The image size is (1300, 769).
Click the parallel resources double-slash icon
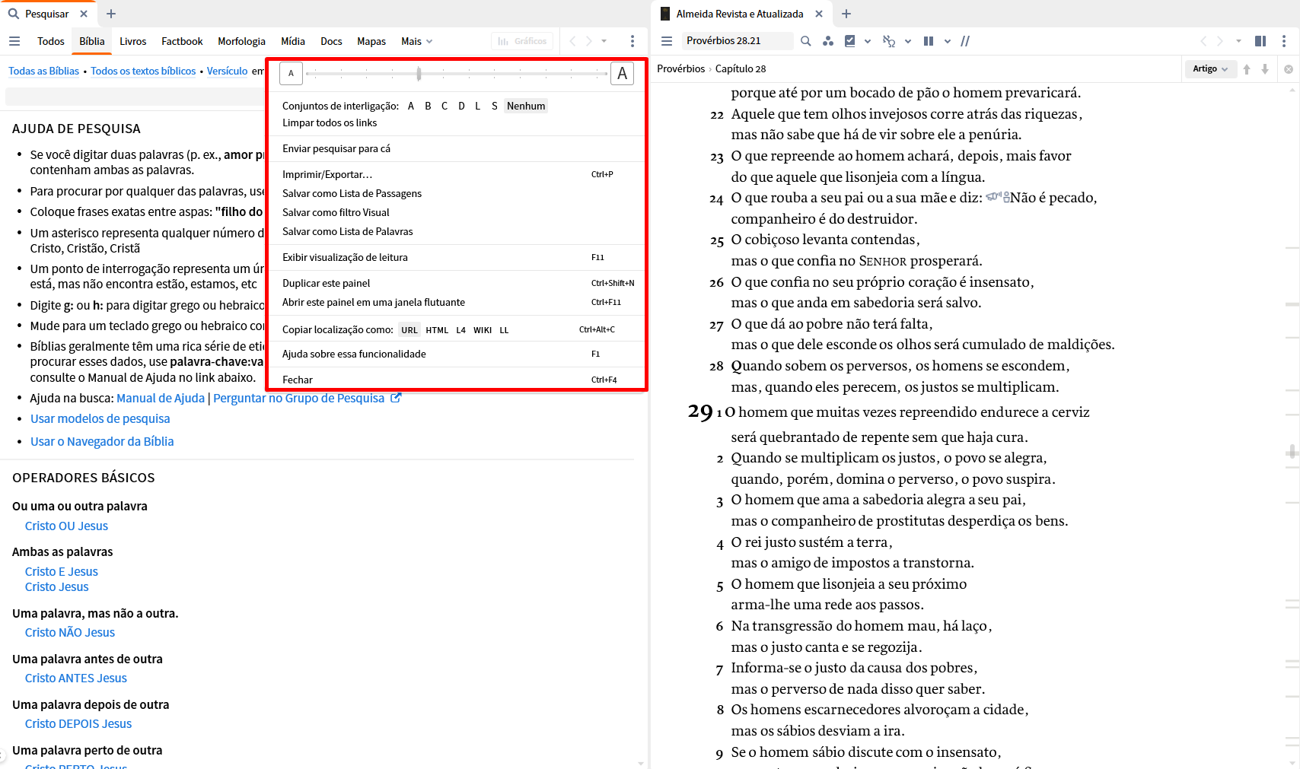pos(965,41)
